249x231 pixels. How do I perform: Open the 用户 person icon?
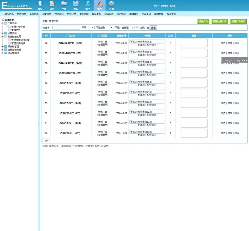click(x=88, y=4)
